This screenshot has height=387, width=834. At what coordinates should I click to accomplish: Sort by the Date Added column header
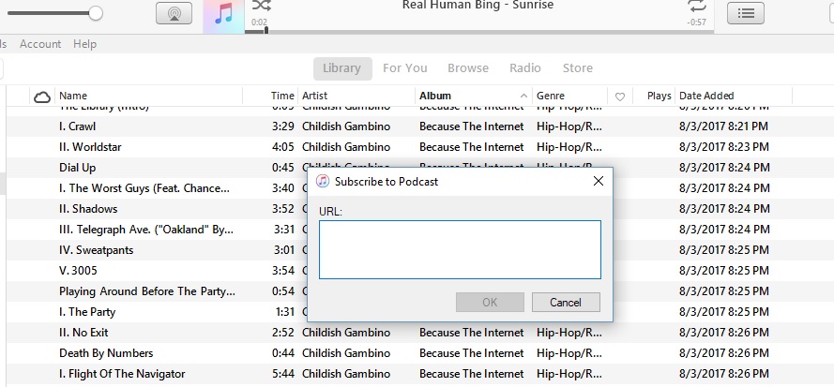pos(706,96)
